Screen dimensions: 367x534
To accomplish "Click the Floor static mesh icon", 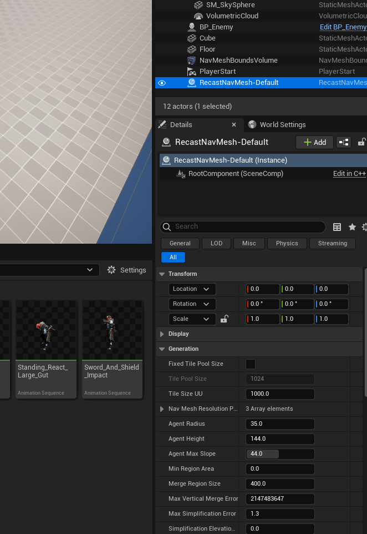I will [x=192, y=49].
